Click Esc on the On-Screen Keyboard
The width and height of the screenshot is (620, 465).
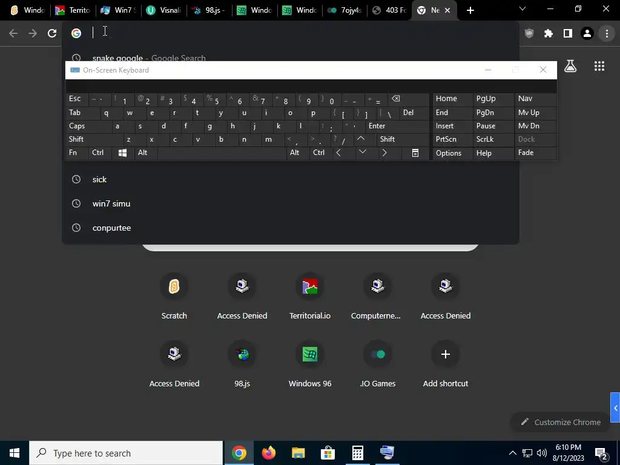pyautogui.click(x=77, y=99)
